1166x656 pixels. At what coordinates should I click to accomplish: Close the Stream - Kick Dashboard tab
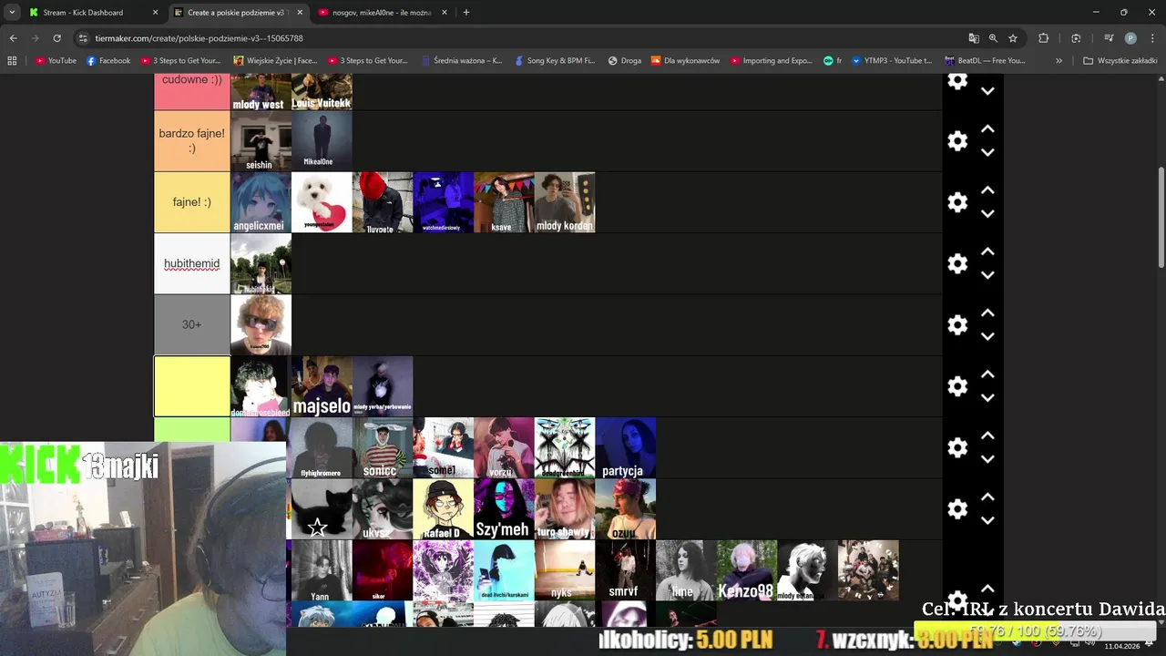point(155,13)
